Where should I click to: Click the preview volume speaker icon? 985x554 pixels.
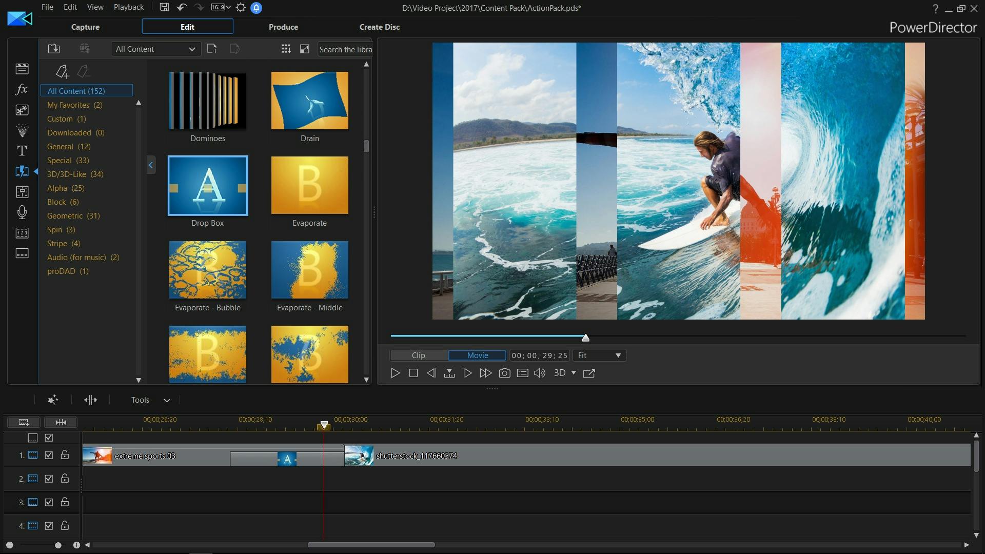540,373
